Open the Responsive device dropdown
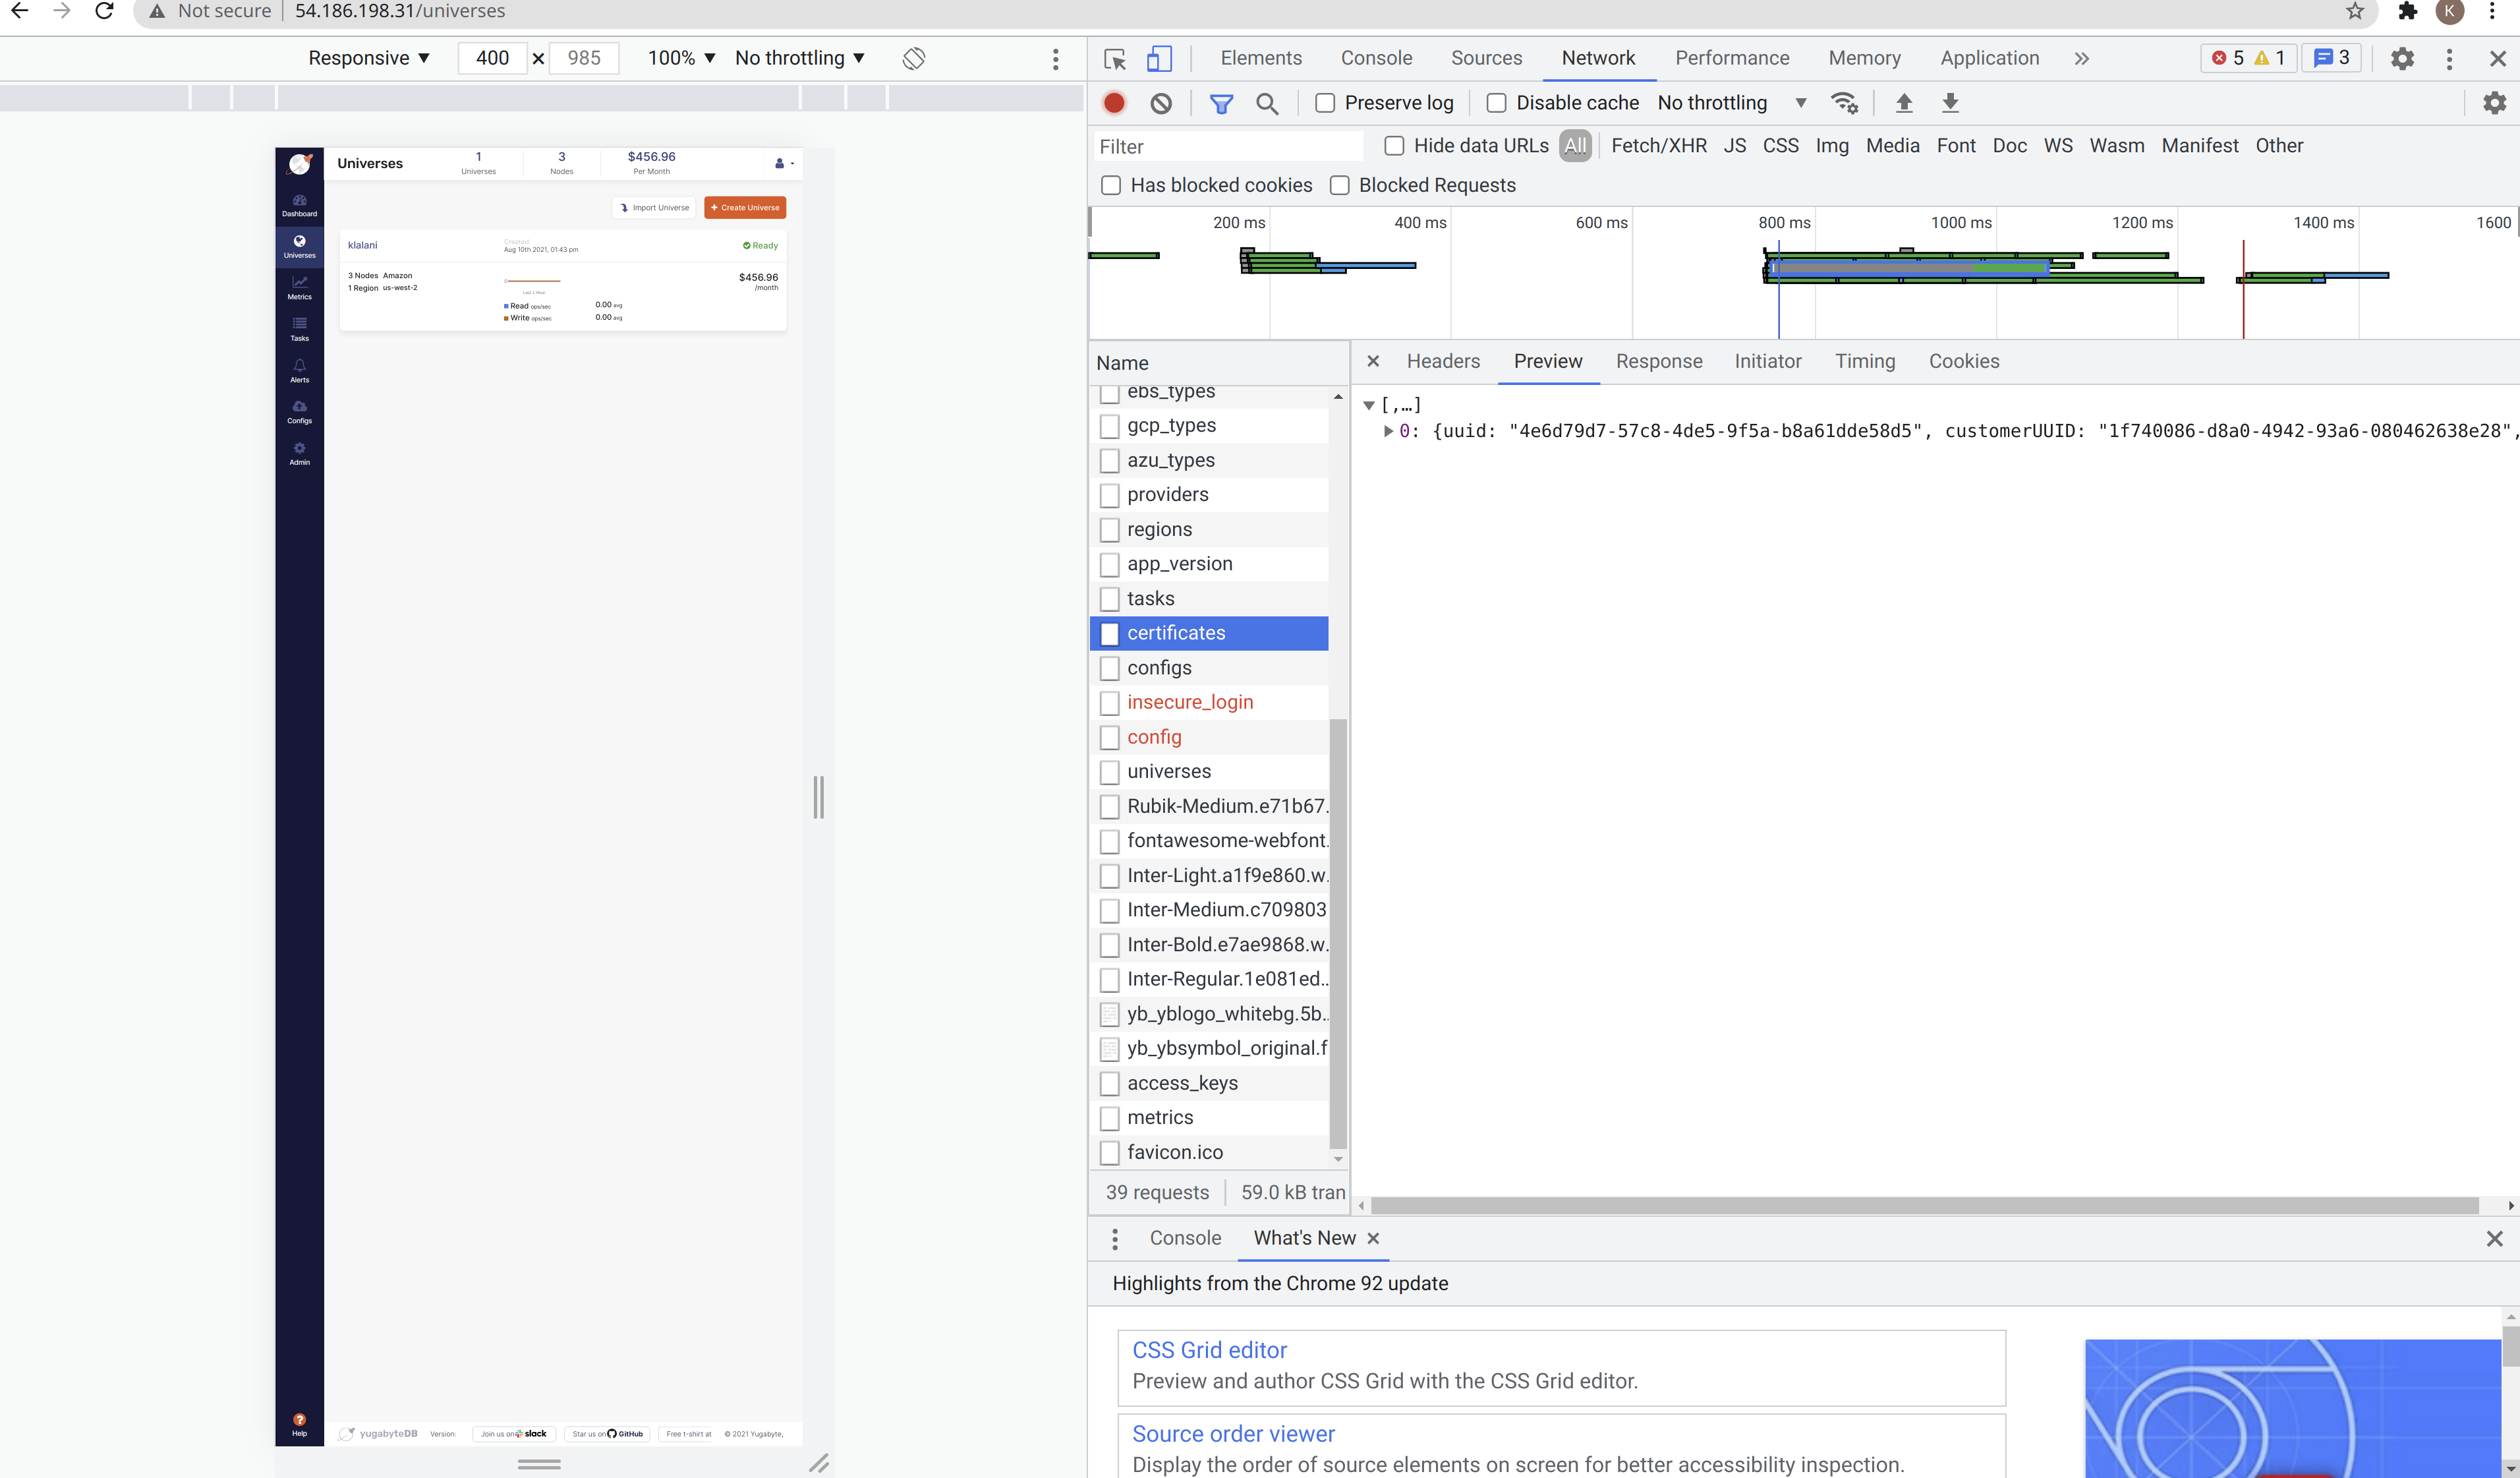Image resolution: width=2520 pixels, height=1478 pixels. click(x=369, y=58)
